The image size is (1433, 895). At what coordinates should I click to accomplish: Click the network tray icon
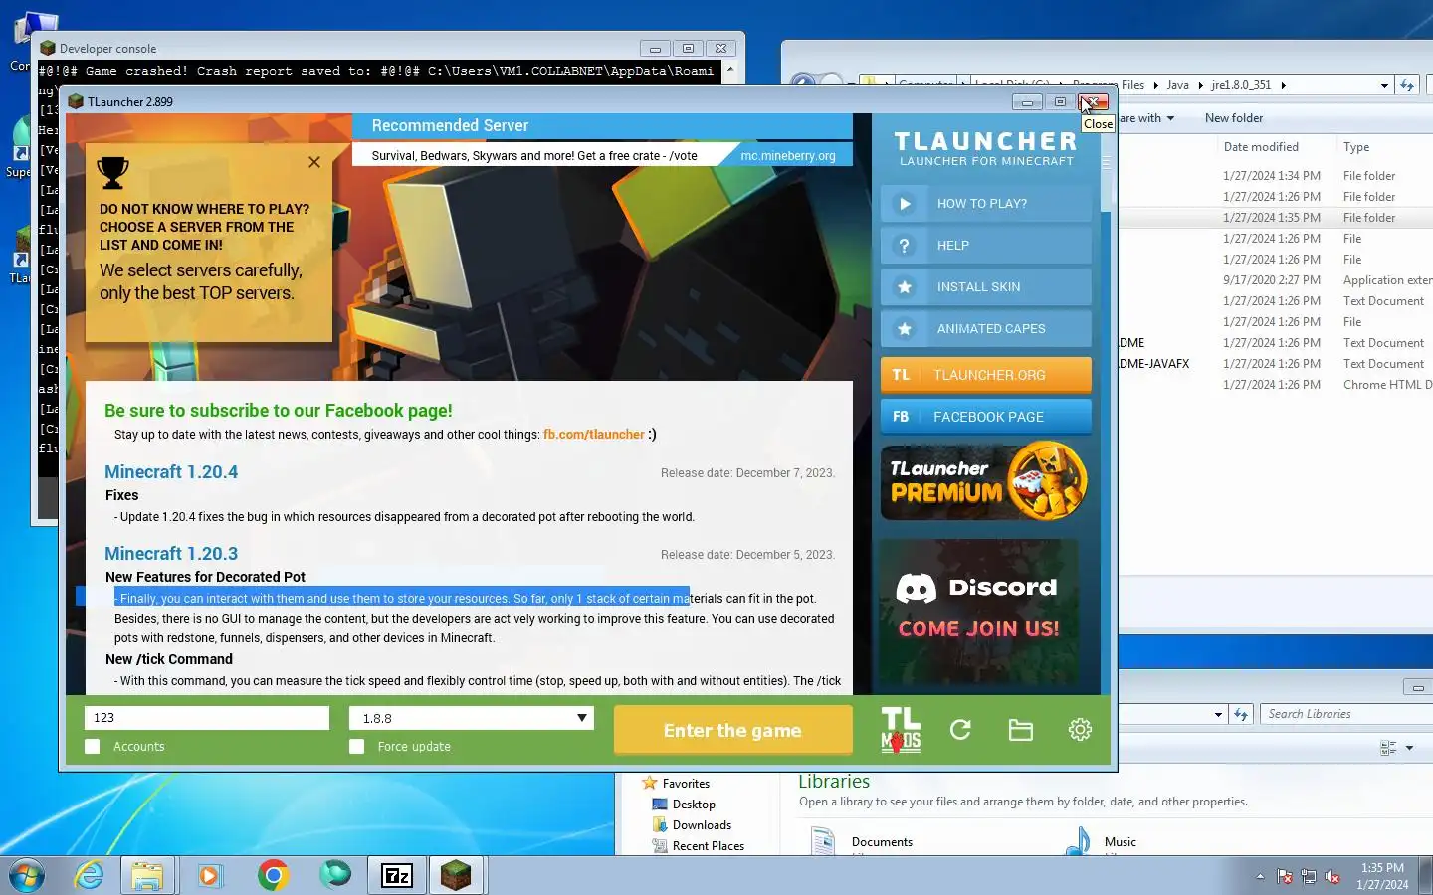[x=1309, y=877]
